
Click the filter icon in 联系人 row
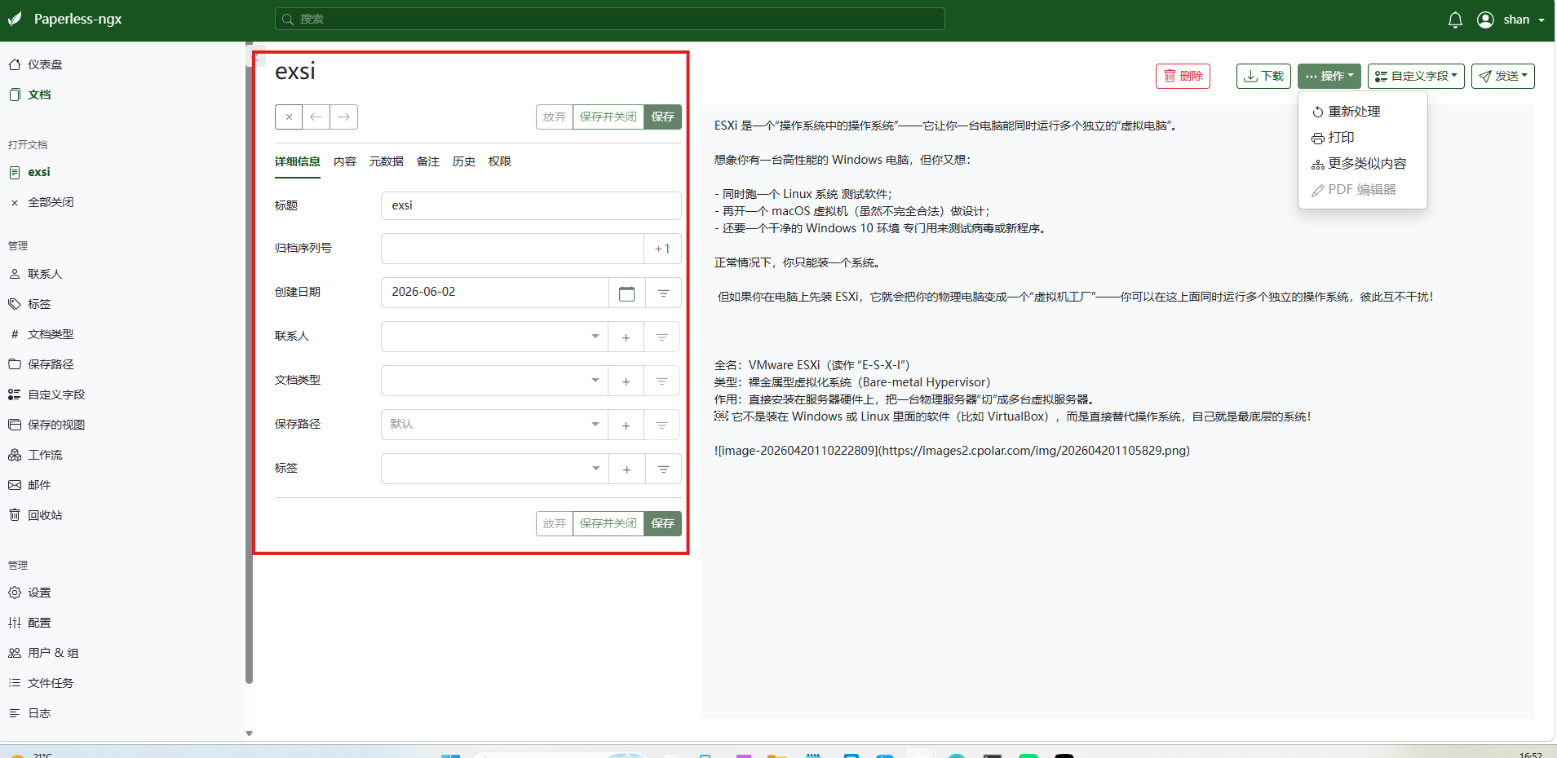pos(663,337)
